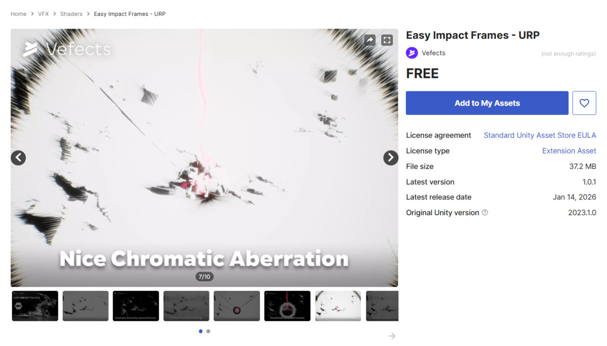The width and height of the screenshot is (607, 346).
Task: Select the white chromatic aberration thumbnail
Action: click(x=338, y=306)
